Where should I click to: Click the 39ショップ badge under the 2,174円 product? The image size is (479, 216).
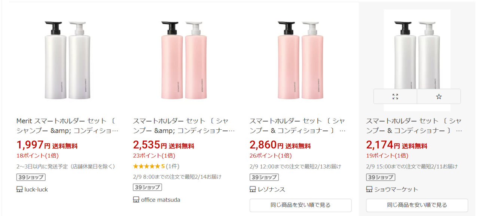pyautogui.click(x=380, y=177)
